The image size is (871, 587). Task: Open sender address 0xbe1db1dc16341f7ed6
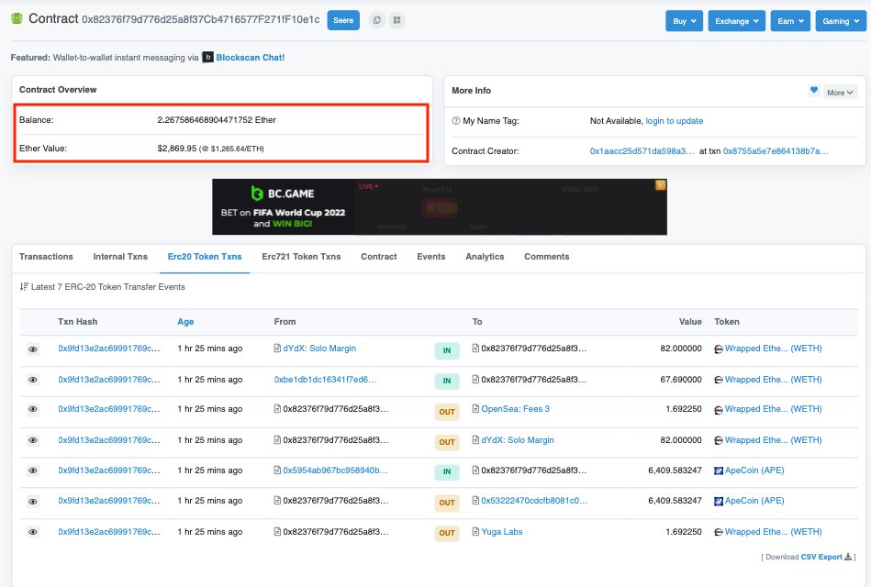pyautogui.click(x=325, y=380)
